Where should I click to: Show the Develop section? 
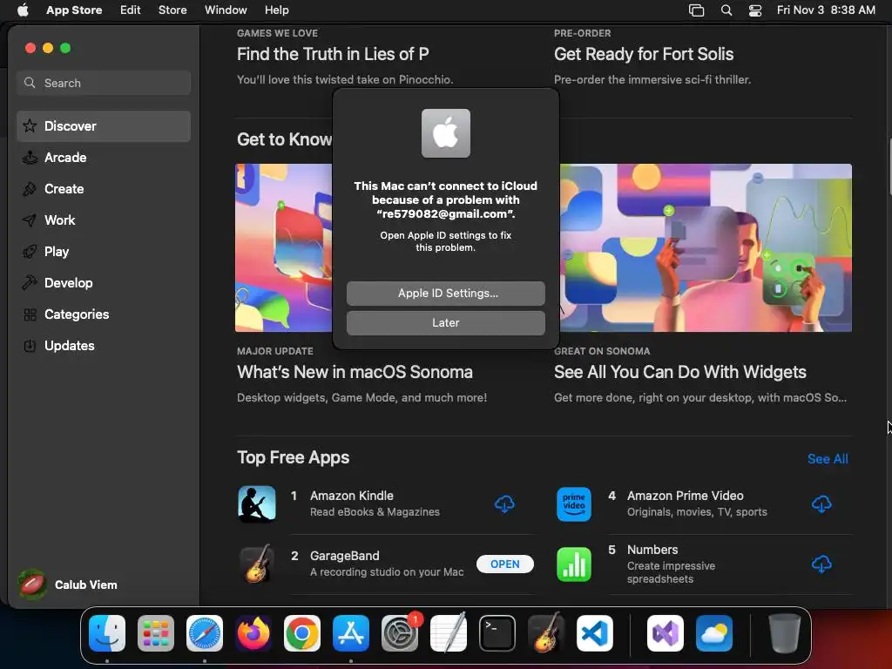[104, 283]
